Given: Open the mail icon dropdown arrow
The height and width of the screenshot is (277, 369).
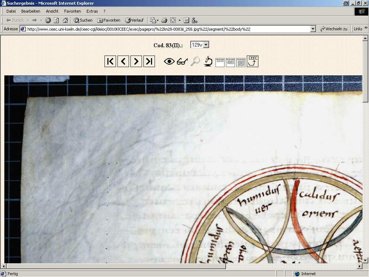Looking at the screenshot, I should (x=158, y=21).
